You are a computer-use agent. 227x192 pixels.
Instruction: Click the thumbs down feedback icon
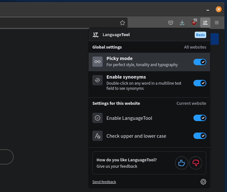coord(196,163)
